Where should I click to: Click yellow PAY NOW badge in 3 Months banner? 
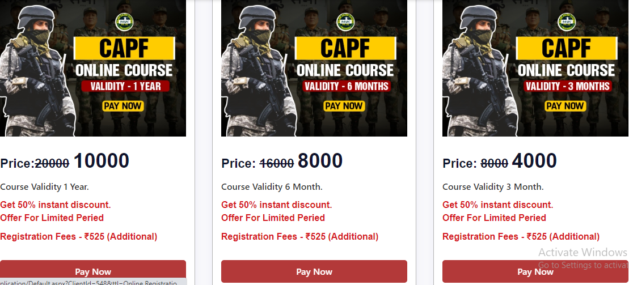[565, 106]
